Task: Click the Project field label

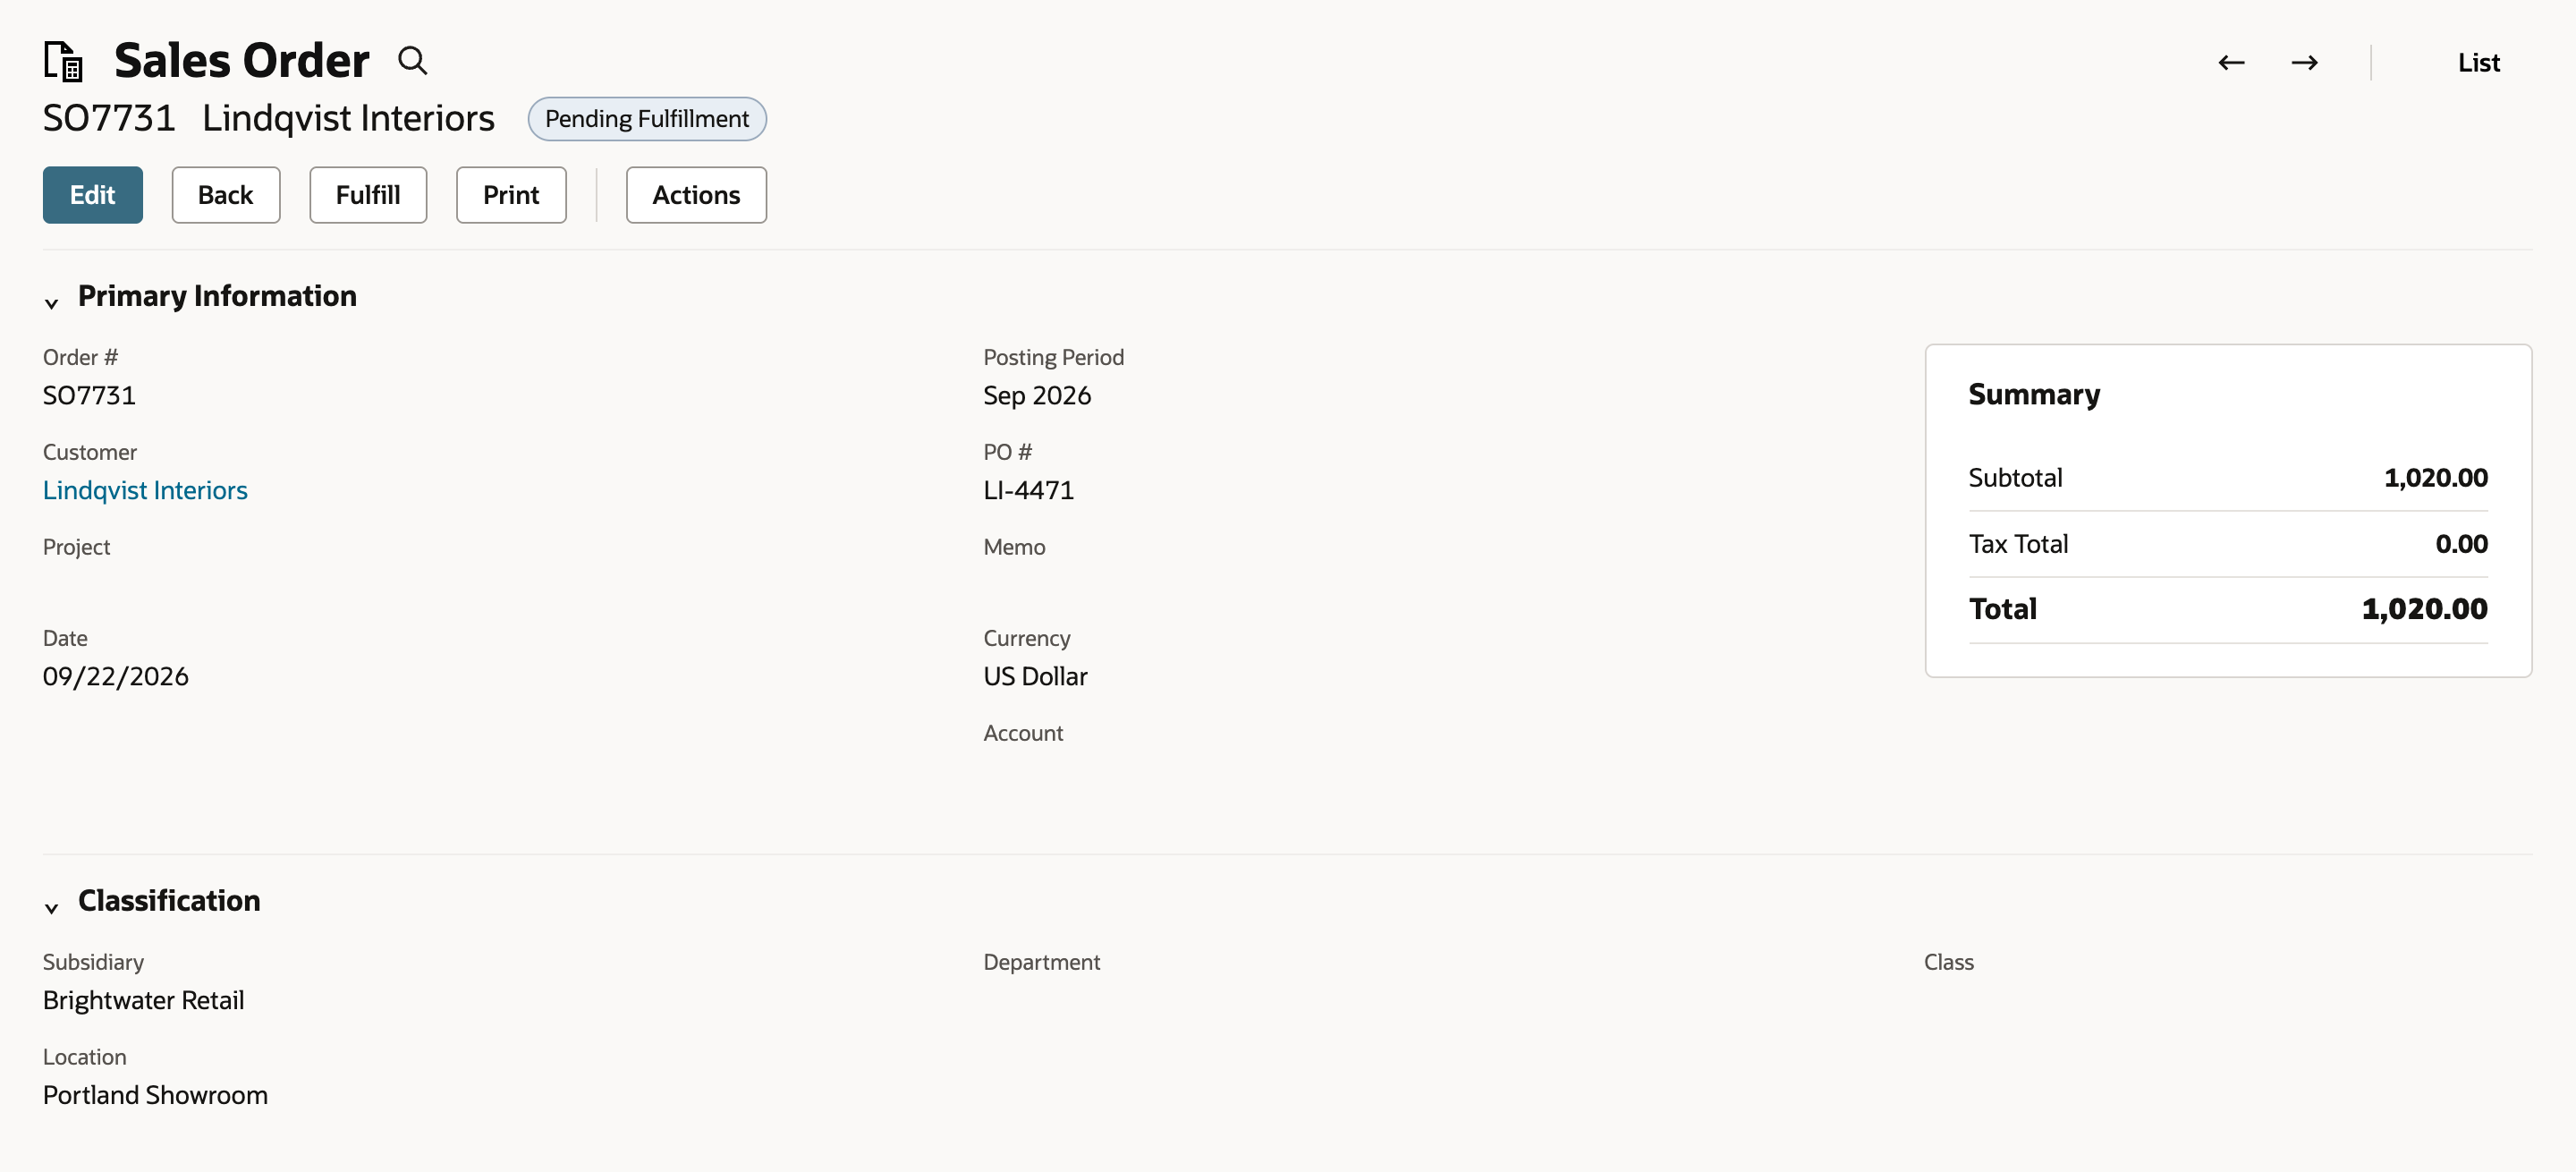Action: click(76, 547)
